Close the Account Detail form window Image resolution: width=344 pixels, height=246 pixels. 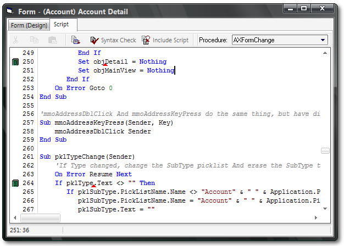(322, 9)
